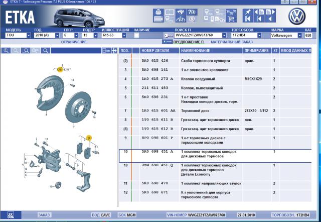
Task: Click the printer icon in toolbar
Action: click(158, 12)
